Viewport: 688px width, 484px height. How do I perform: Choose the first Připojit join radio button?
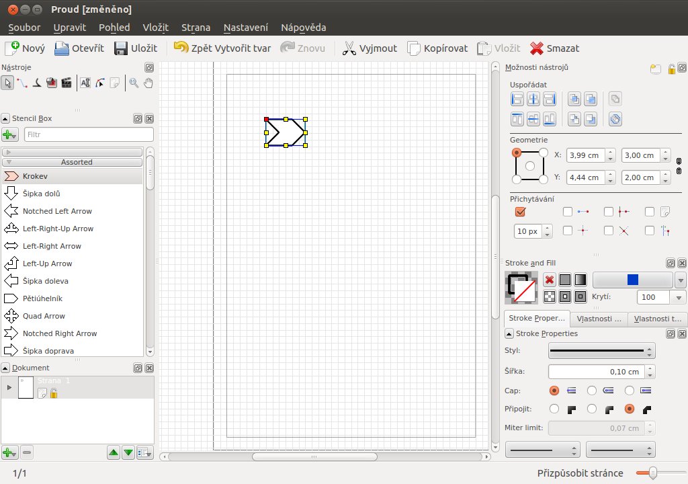[554, 409]
